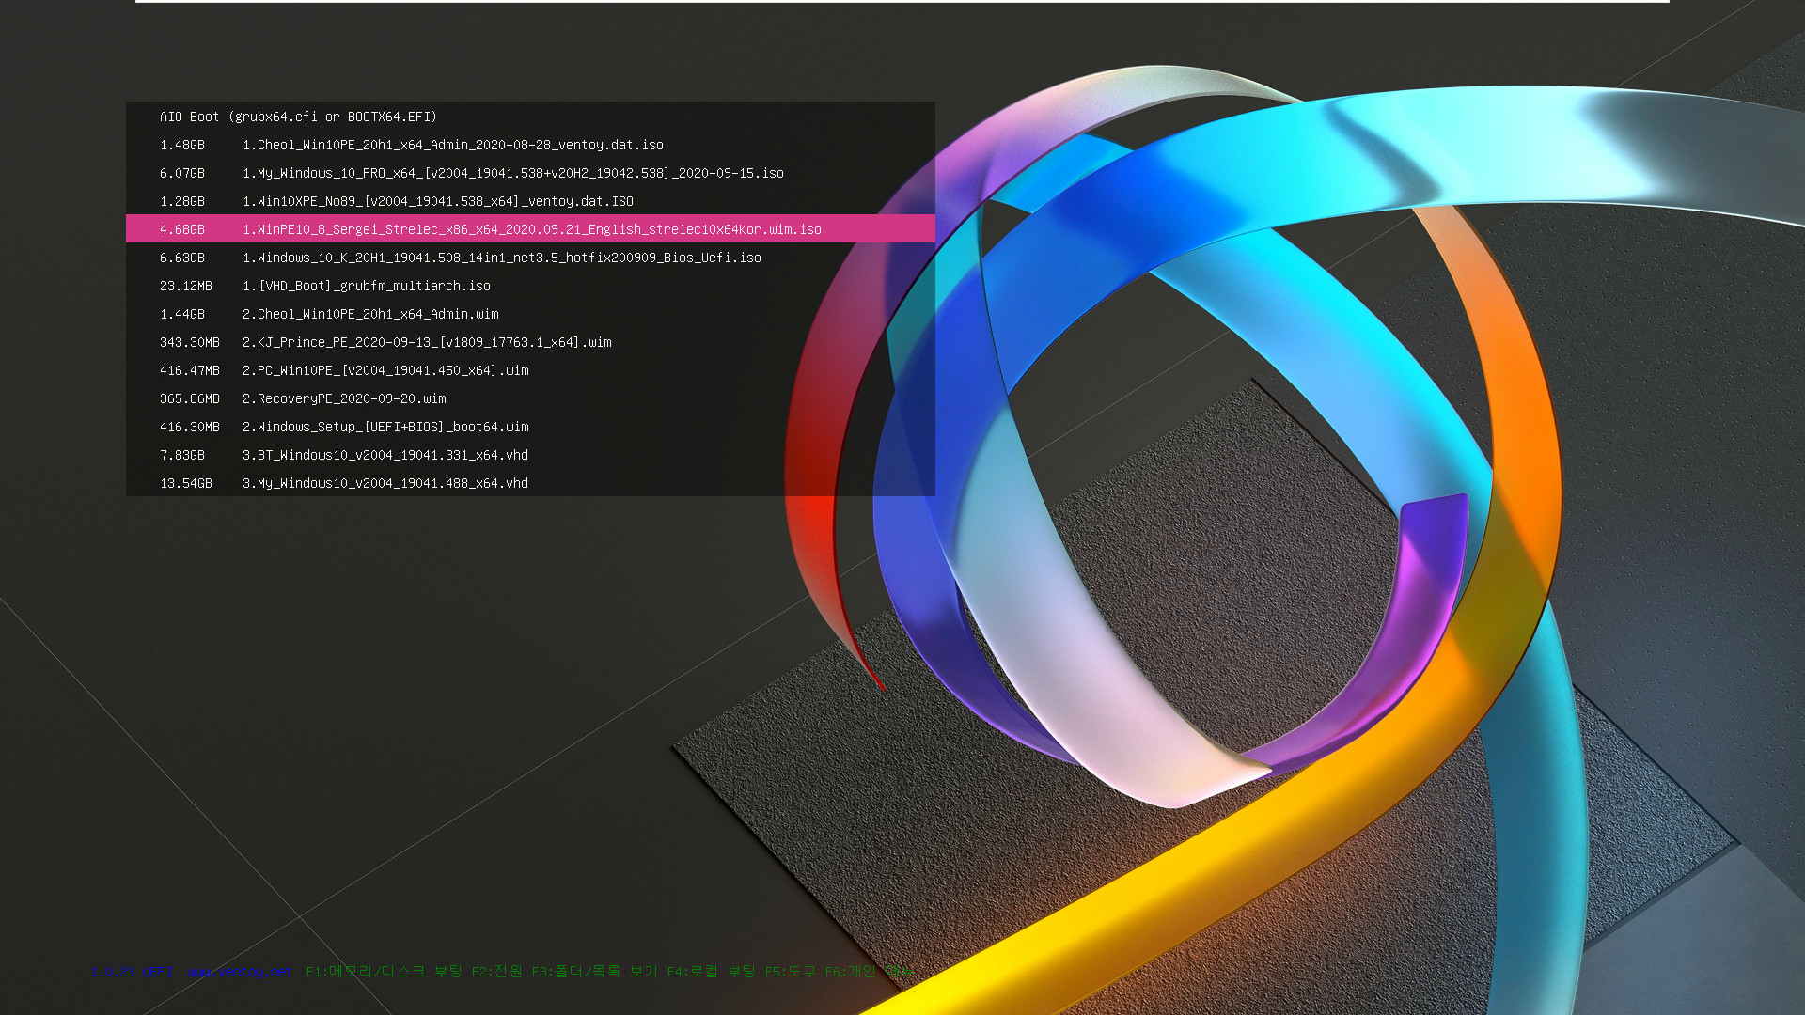The height and width of the screenshot is (1015, 1805).
Task: Click the F5 tools hint
Action: pos(790,971)
